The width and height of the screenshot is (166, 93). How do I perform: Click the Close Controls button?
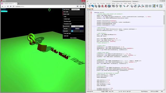(x=73, y=38)
